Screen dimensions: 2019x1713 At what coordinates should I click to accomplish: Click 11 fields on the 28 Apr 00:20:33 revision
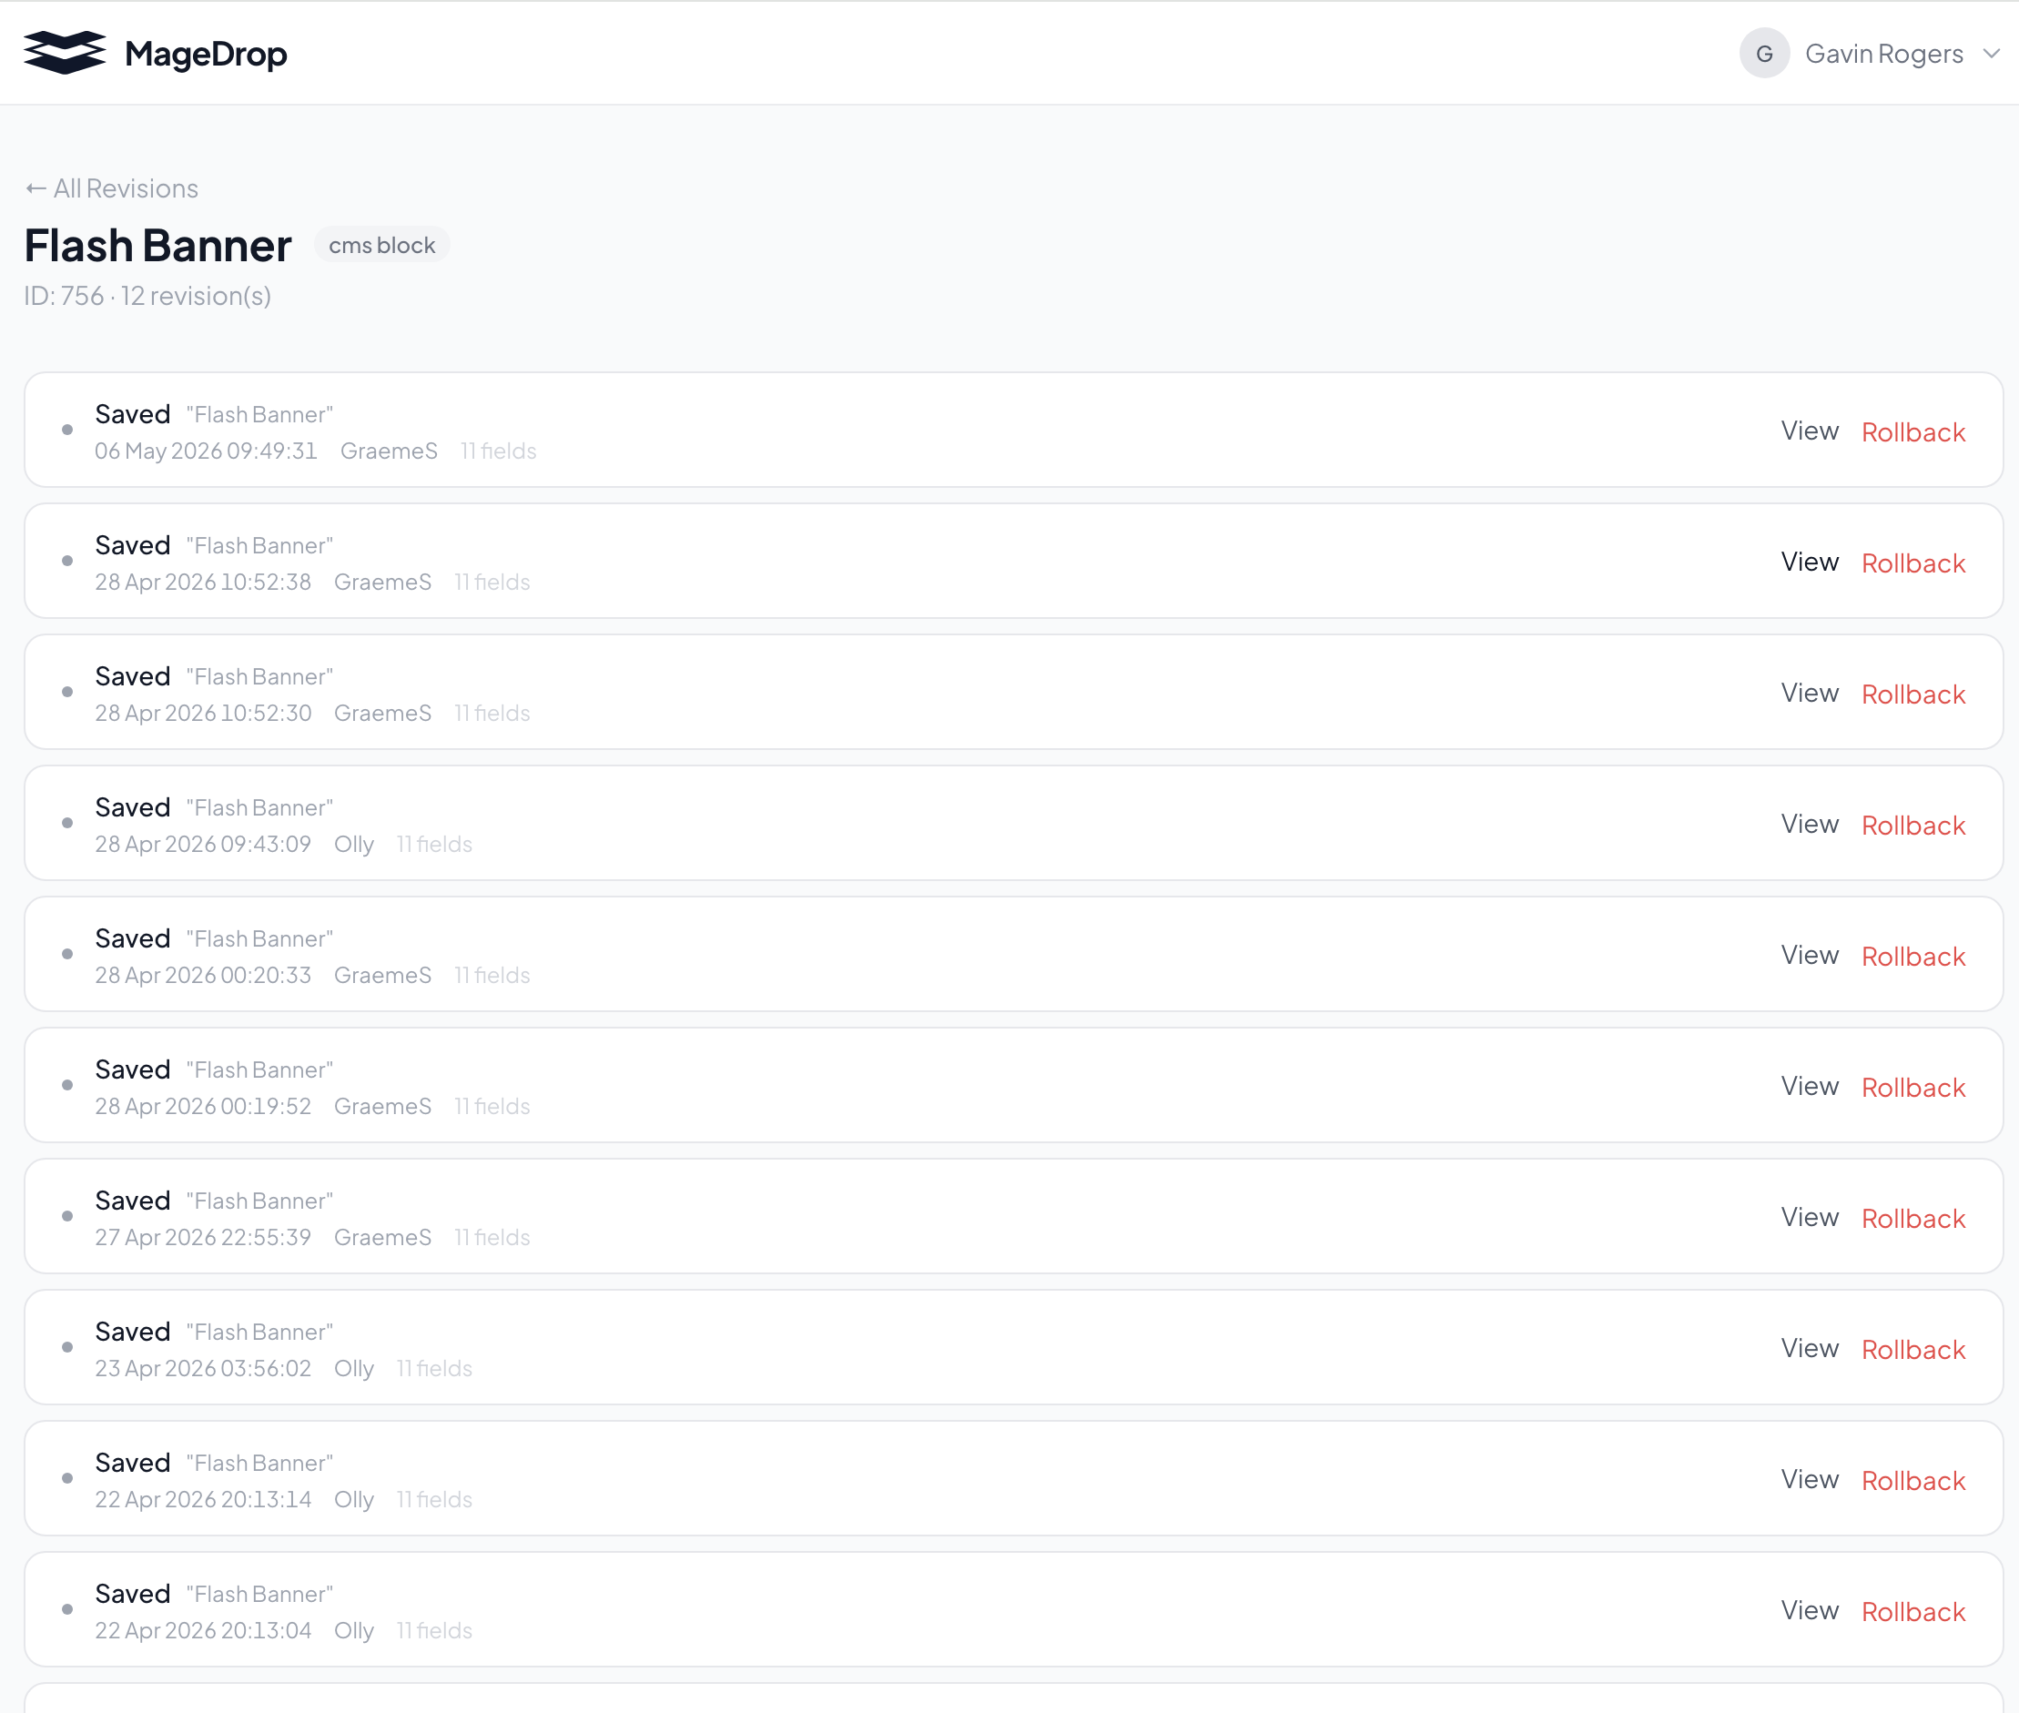pos(492,976)
